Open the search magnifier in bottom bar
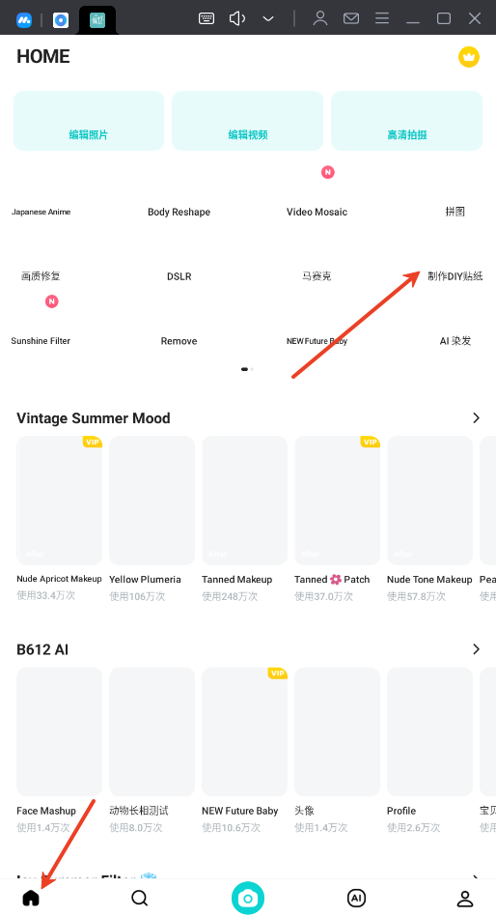 click(140, 898)
